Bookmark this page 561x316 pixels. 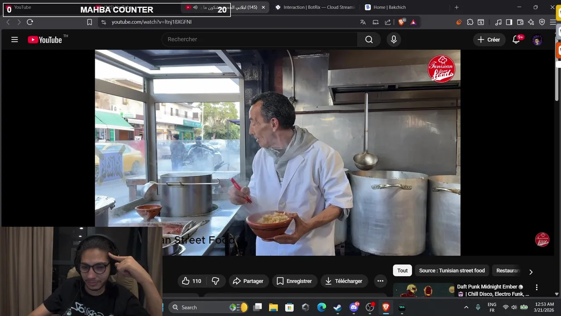[89, 22]
